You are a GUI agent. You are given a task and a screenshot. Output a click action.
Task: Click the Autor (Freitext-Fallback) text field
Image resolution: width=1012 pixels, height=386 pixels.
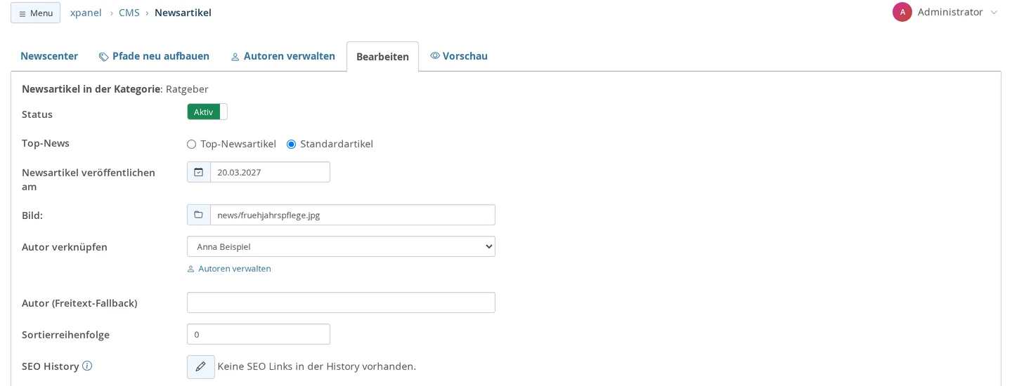341,302
